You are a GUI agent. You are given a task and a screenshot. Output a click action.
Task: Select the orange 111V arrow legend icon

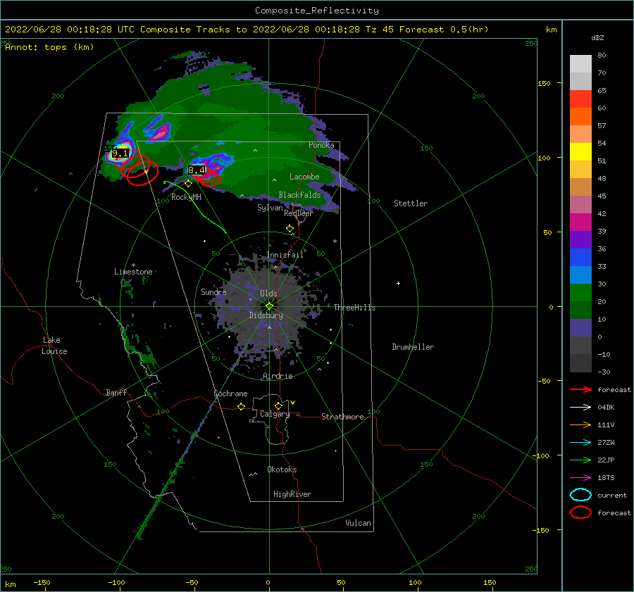[580, 424]
